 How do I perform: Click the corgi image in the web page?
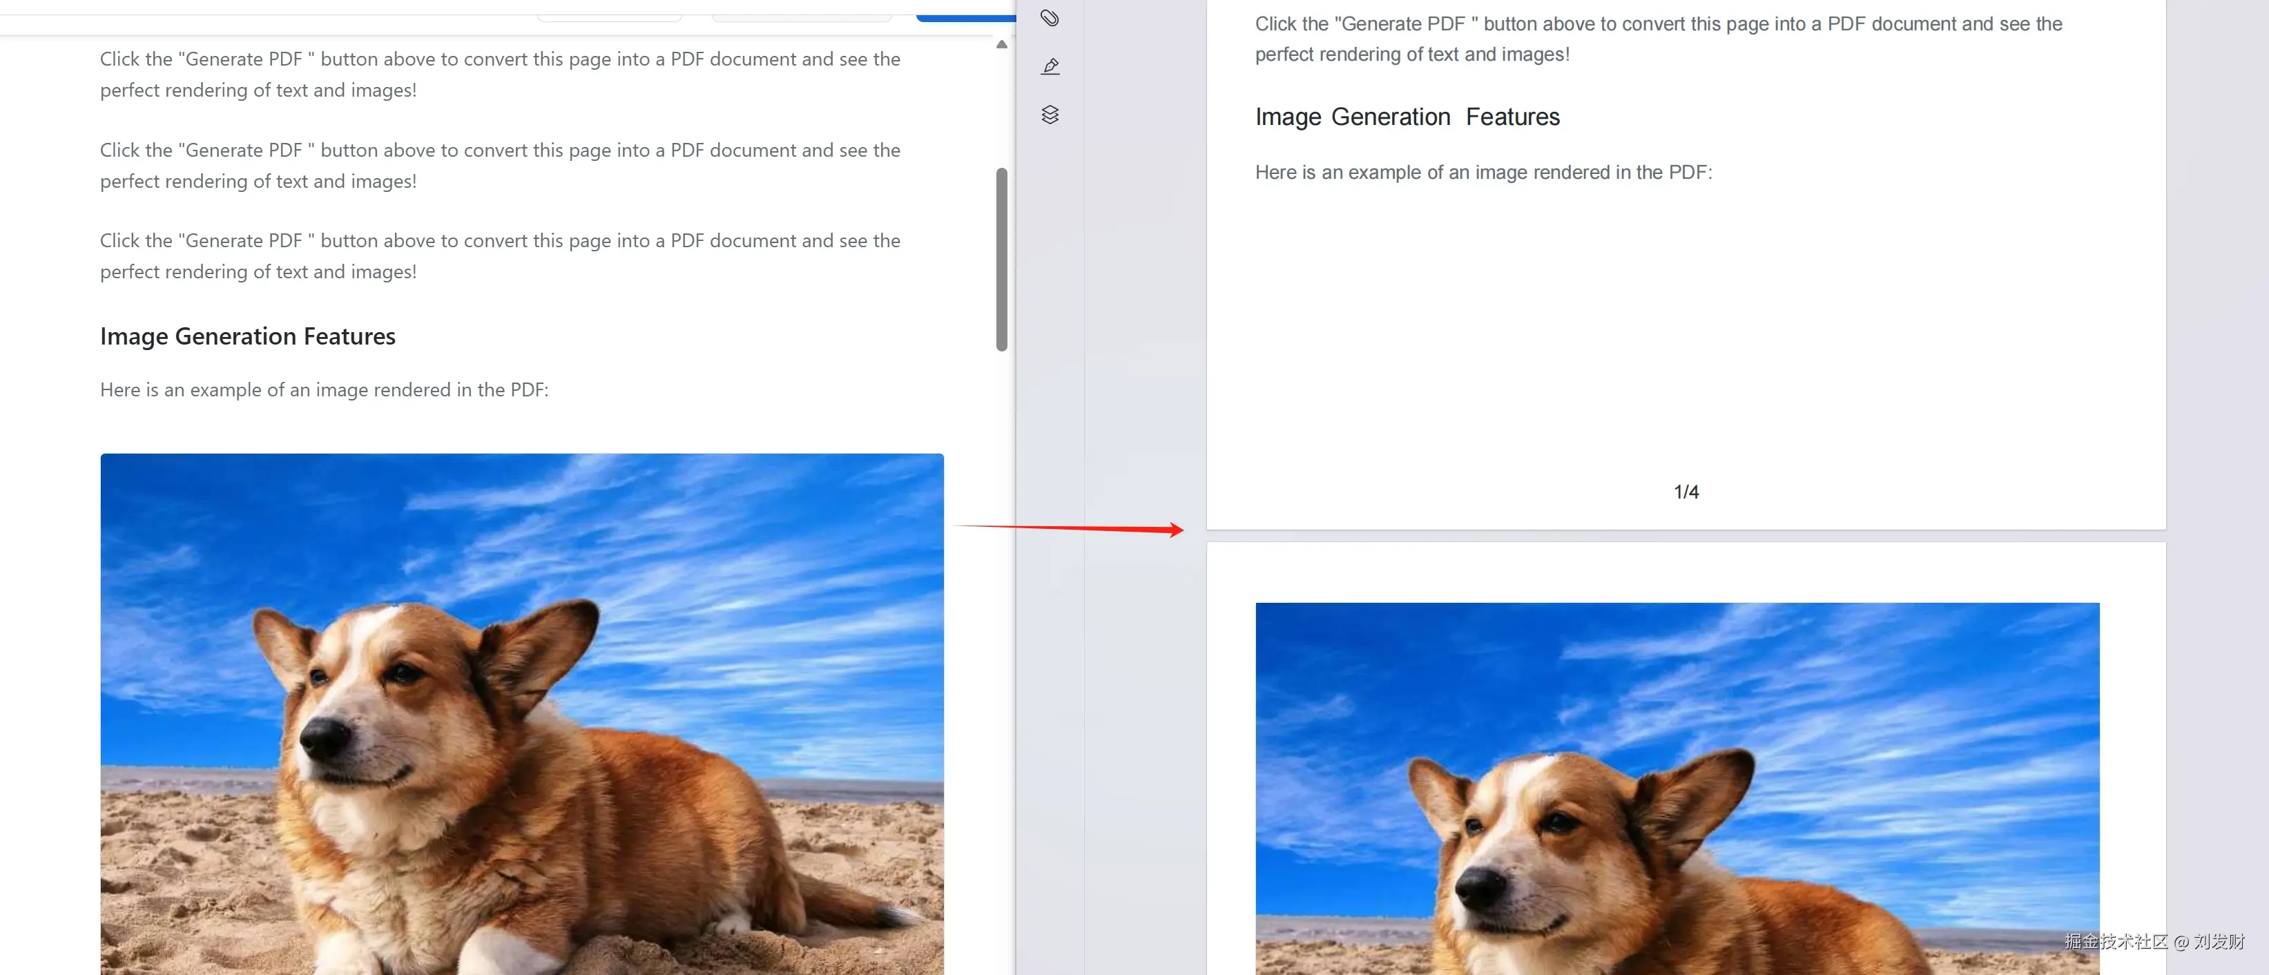click(x=521, y=713)
